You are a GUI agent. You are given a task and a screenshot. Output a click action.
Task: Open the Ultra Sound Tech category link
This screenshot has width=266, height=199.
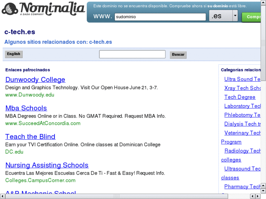(242, 79)
